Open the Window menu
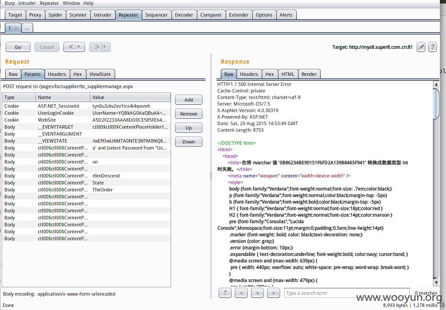 pyautogui.click(x=71, y=3)
